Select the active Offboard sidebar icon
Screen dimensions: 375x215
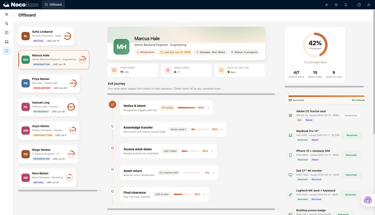(6, 51)
